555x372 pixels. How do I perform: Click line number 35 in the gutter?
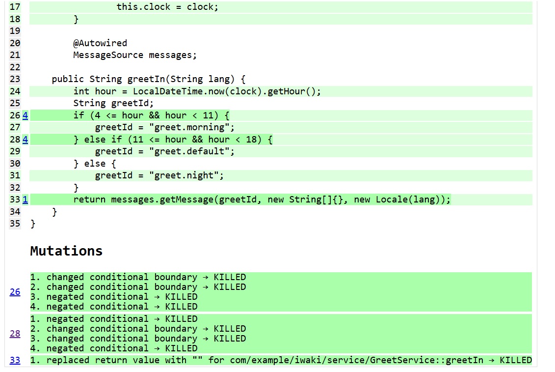[x=15, y=224]
